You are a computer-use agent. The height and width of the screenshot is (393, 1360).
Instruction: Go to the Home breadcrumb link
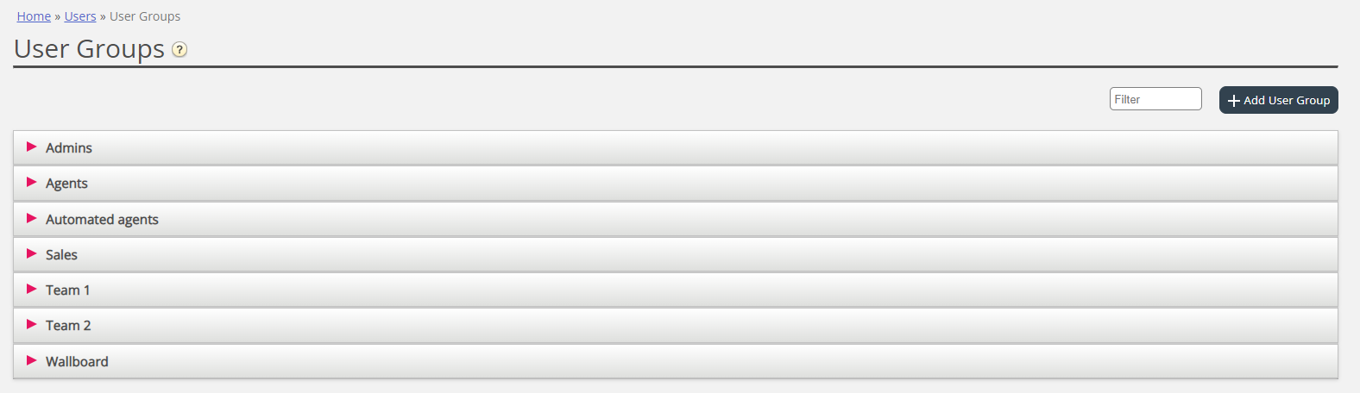click(34, 16)
